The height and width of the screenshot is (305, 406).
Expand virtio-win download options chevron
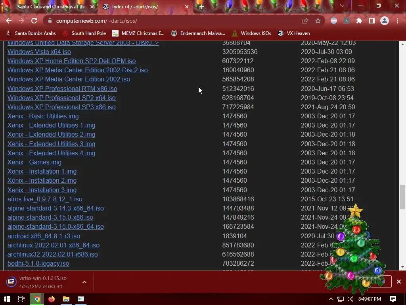click(x=84, y=282)
